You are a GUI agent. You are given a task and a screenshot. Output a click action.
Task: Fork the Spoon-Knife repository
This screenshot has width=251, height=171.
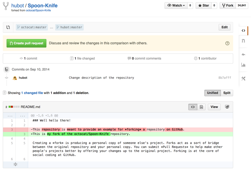point(228,5)
